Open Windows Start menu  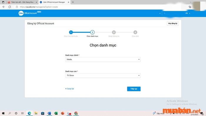[3, 113]
